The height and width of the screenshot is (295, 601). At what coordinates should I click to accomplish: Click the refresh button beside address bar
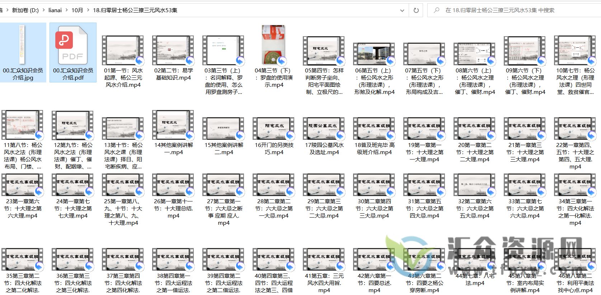tap(416, 10)
